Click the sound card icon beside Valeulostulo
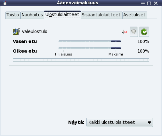The height and width of the screenshot is (136, 162). [16, 32]
